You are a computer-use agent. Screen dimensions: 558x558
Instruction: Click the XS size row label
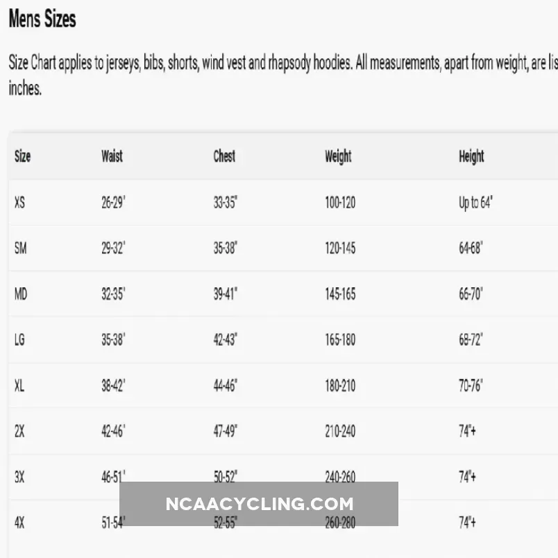(19, 203)
